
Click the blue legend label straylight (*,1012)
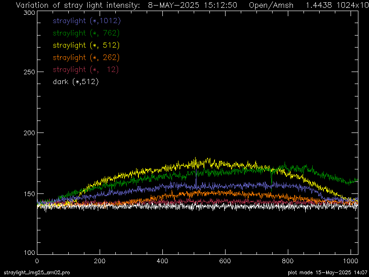pos(87,21)
